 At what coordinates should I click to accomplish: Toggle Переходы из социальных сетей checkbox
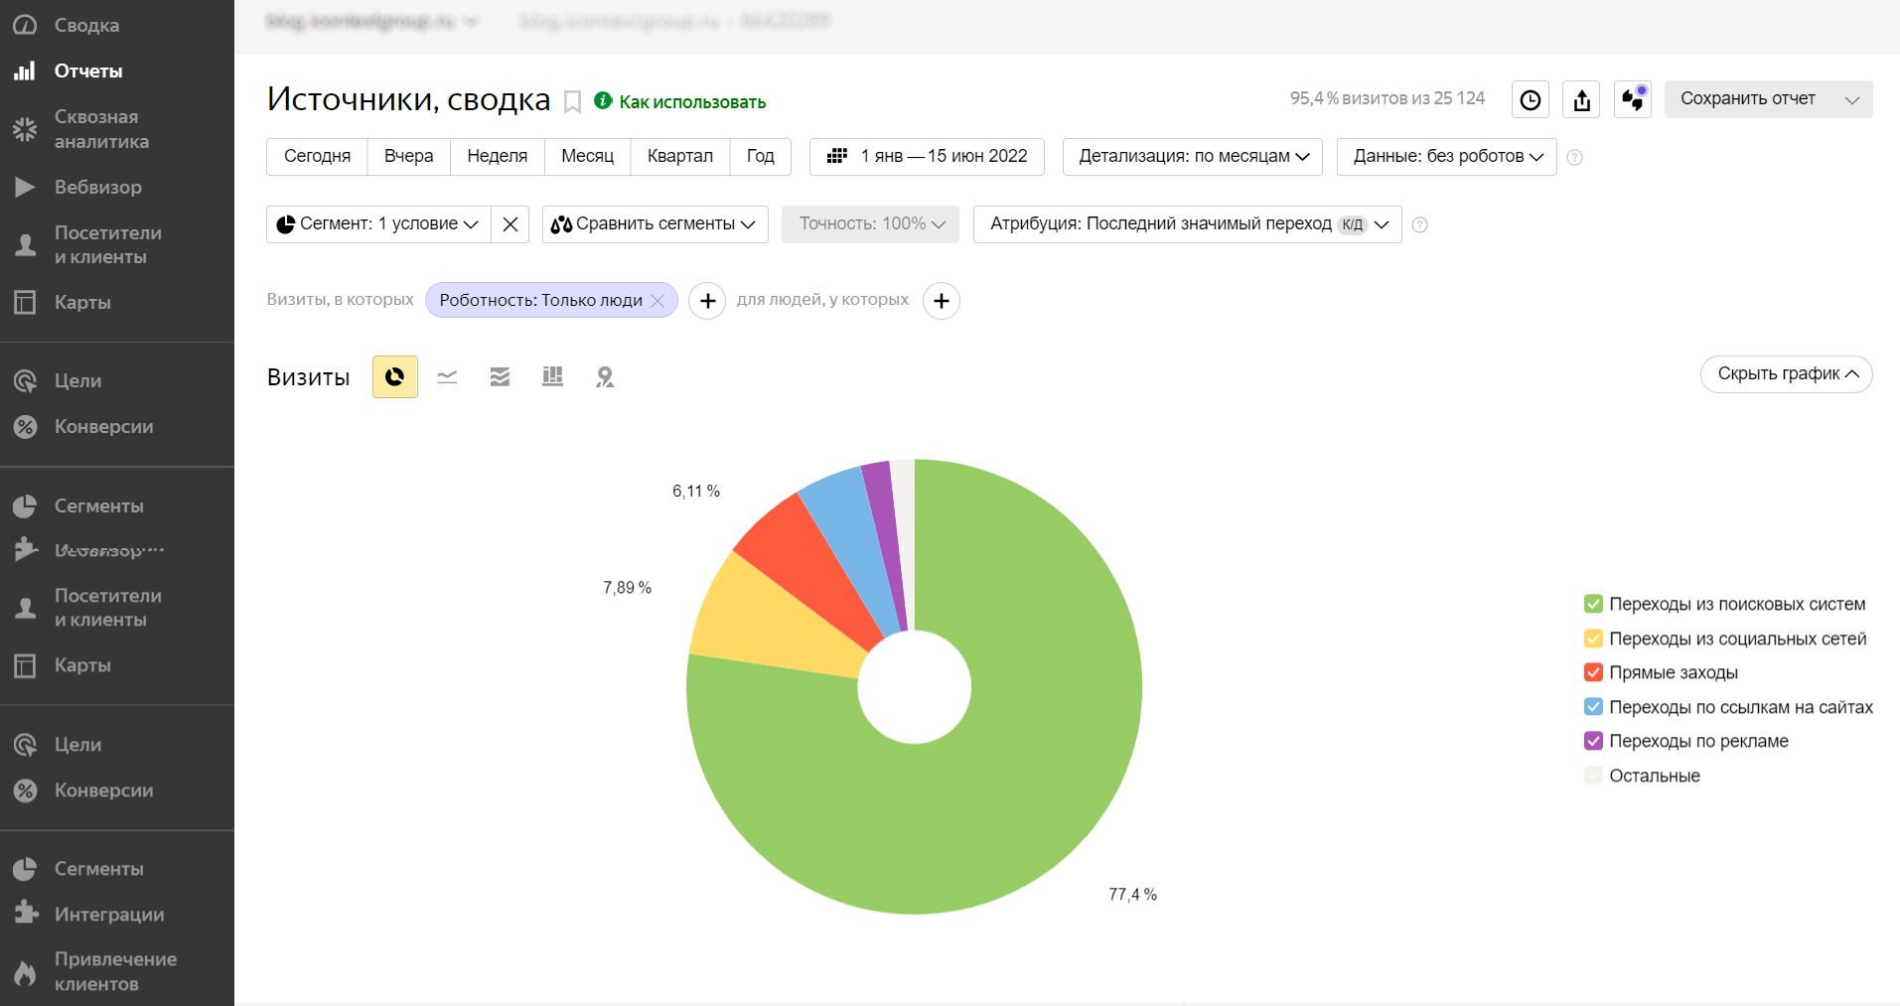[1593, 639]
